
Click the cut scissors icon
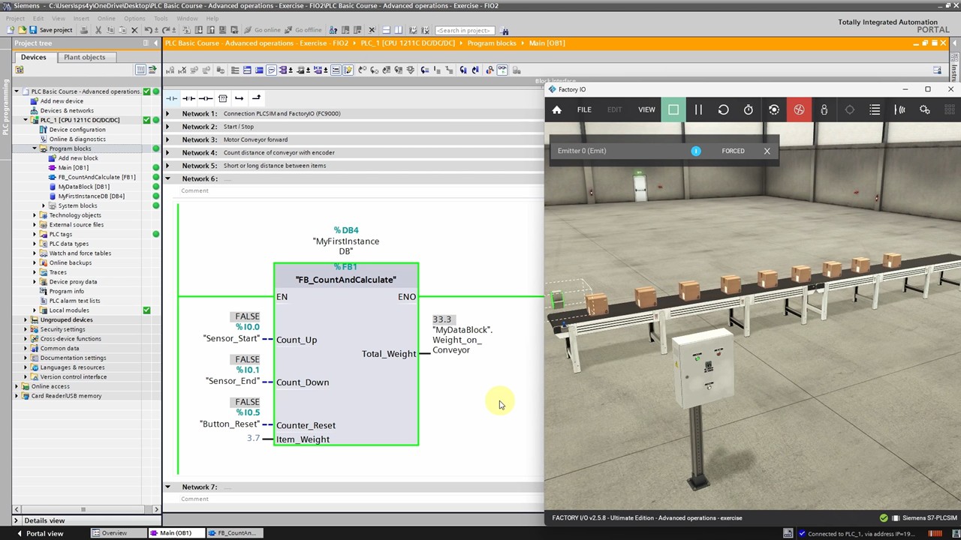point(98,30)
